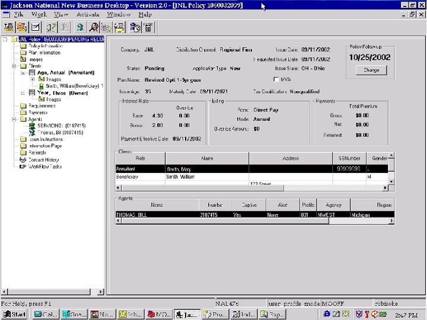Collapse the Clients folder in the tree
The image size is (427, 320).
pos(14,66)
